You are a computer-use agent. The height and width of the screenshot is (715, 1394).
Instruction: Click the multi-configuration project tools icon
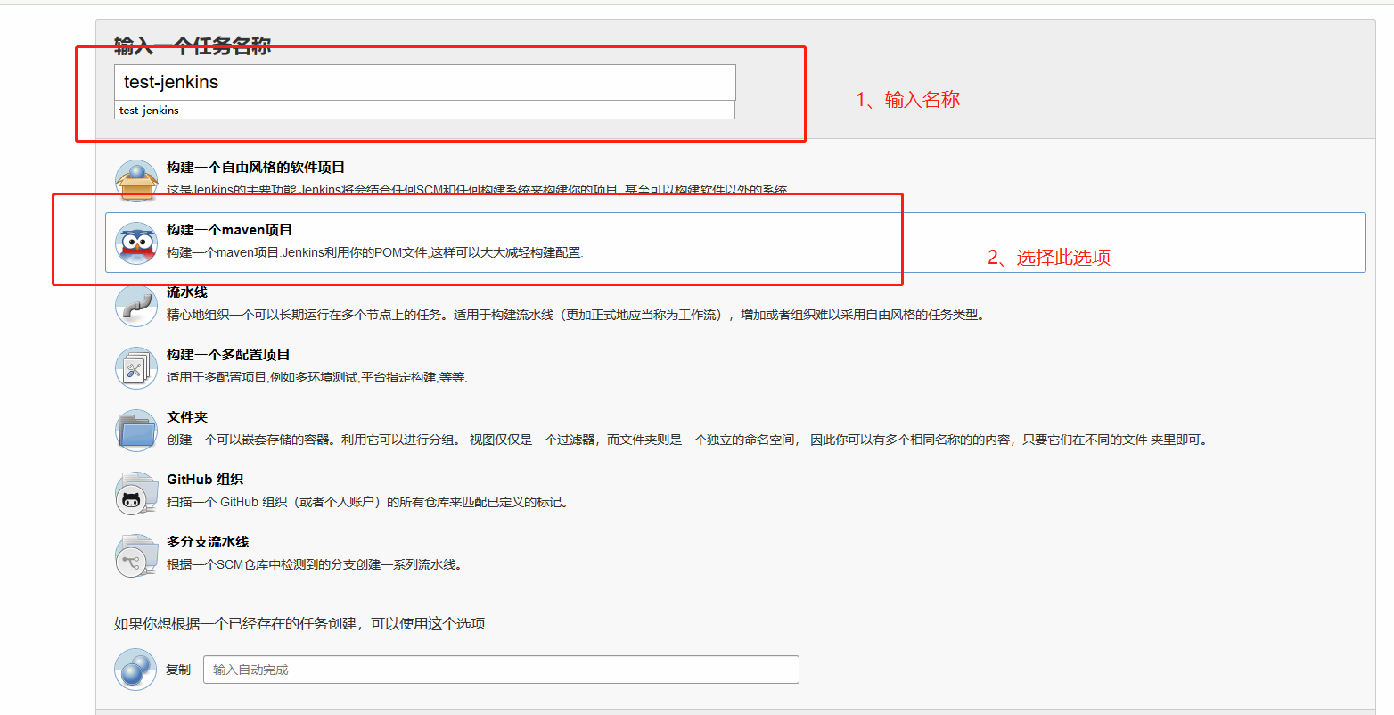[x=136, y=367]
